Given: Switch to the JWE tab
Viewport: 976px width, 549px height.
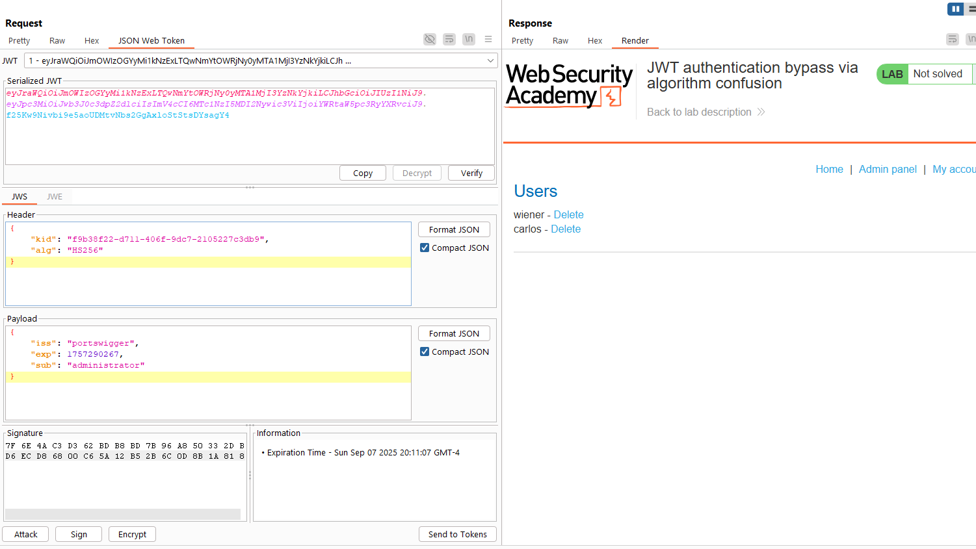Looking at the screenshot, I should pyautogui.click(x=55, y=197).
